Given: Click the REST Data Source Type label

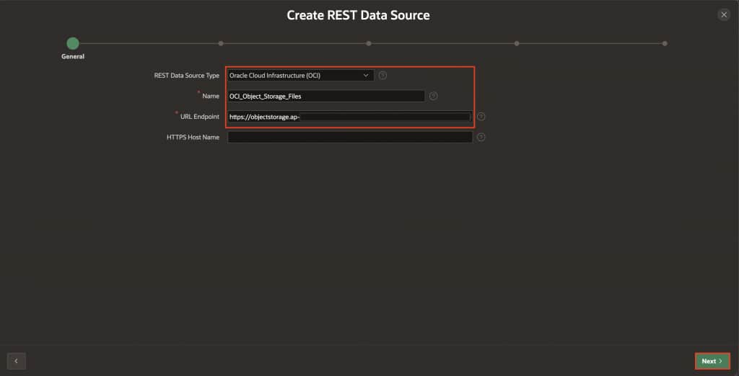Looking at the screenshot, I should pyautogui.click(x=186, y=75).
